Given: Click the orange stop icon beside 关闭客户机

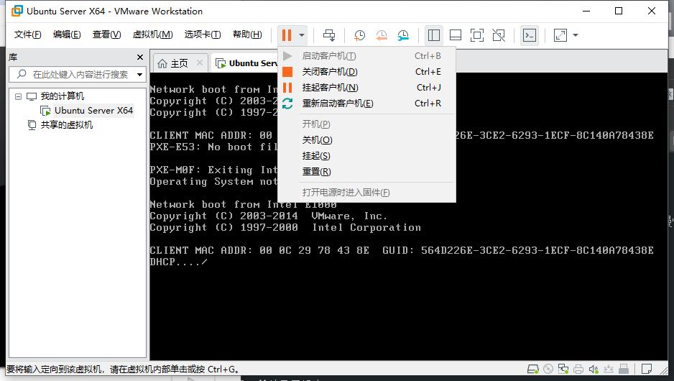Looking at the screenshot, I should 287,72.
